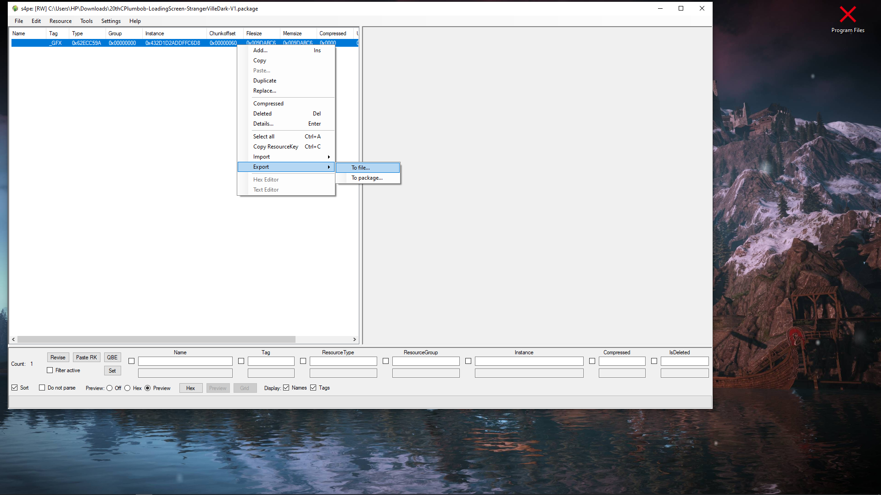Enable the Filter active checkbox

50,370
